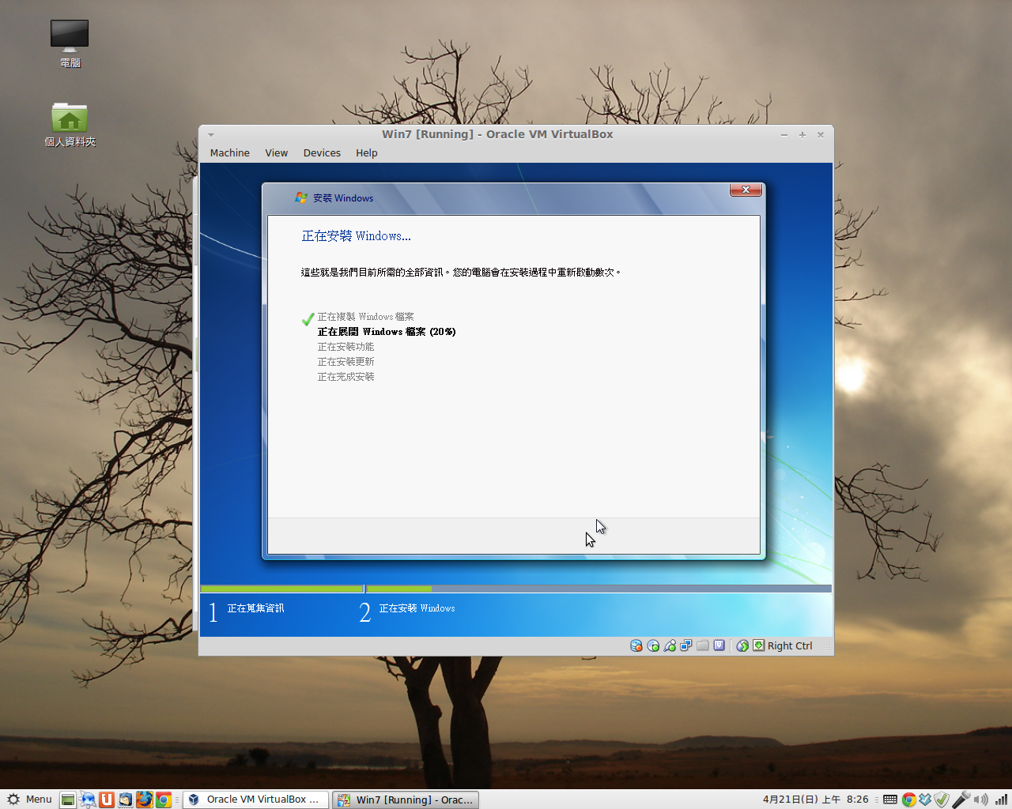
Task: Click the network adapters status icon
Action: [x=686, y=645]
